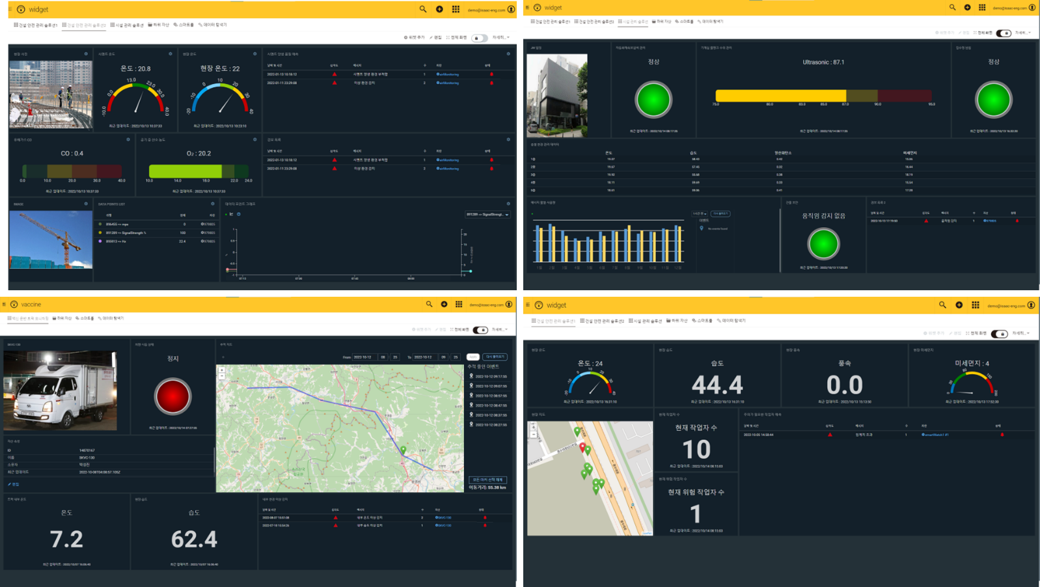Click the red marker on the worker map
Screen dimensions: 1040x587
coord(582,447)
